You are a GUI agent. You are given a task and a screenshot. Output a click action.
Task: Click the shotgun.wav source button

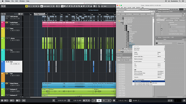point(181,43)
